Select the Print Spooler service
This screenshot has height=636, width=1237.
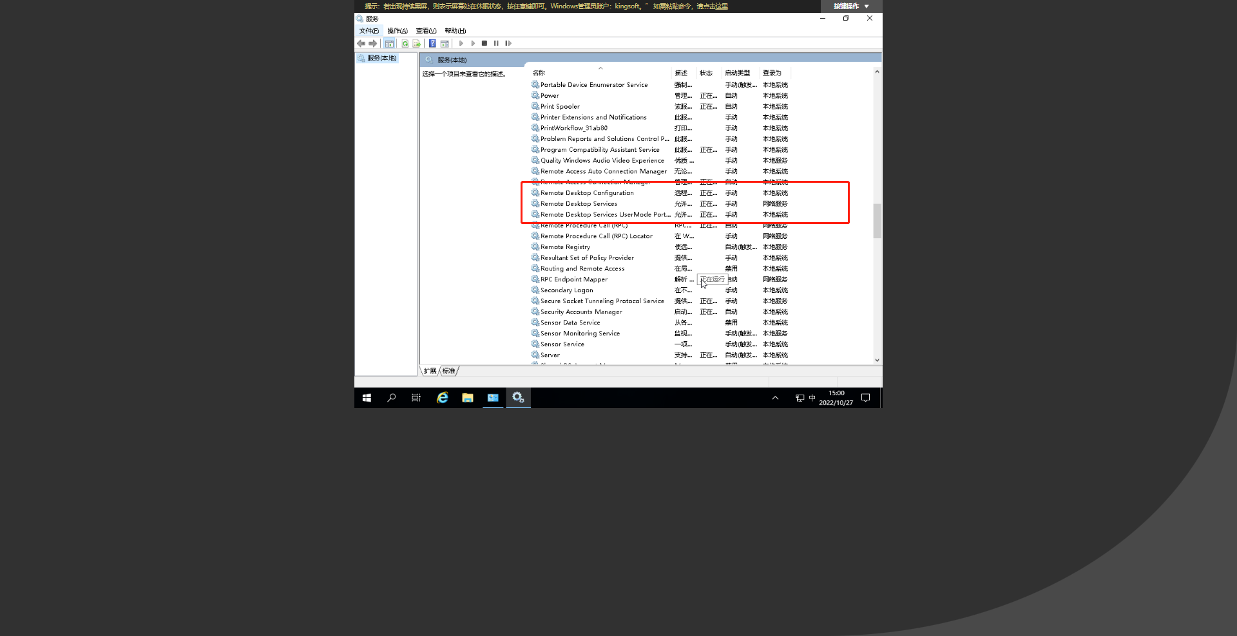coord(660,107)
